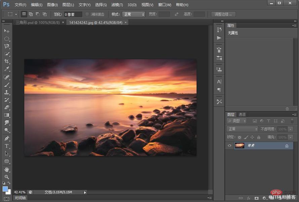
Task: Expand the marquee tool preset picker arrow
Action: click(16, 14)
